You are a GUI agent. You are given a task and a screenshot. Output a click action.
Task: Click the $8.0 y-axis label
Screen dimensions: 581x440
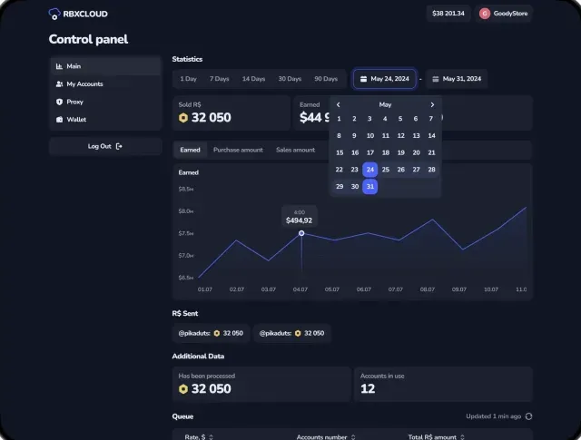[x=185, y=211]
